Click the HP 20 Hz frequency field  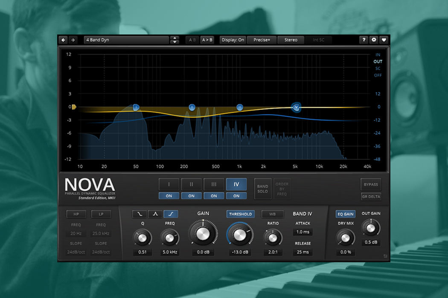(x=76, y=233)
